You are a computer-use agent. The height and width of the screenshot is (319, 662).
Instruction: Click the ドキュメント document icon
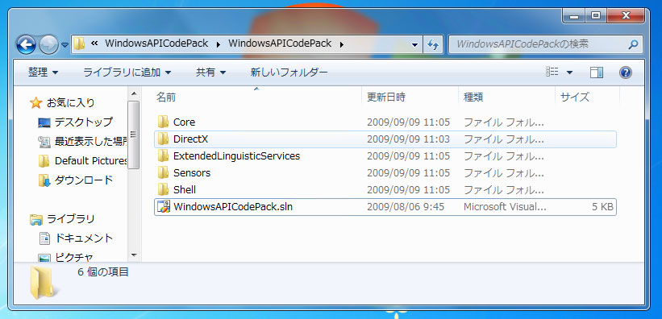pyautogui.click(x=44, y=238)
